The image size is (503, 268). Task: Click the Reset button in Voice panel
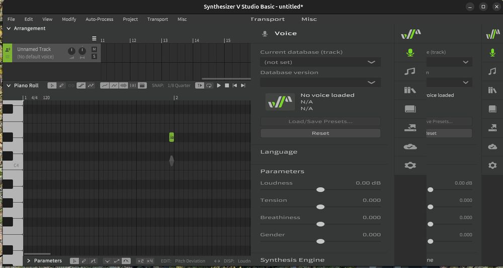click(320, 133)
